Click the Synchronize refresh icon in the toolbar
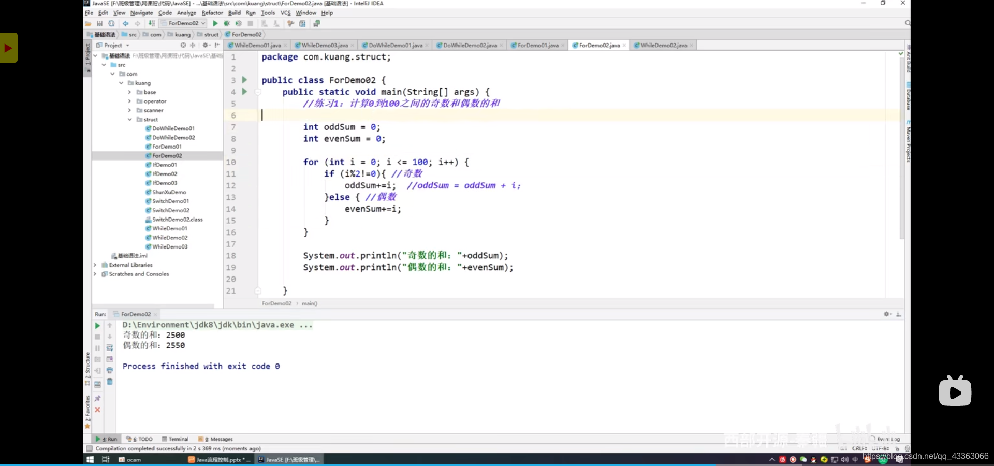The image size is (994, 466). coord(111,23)
